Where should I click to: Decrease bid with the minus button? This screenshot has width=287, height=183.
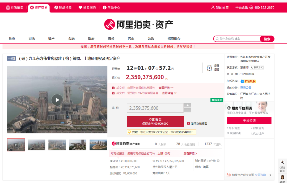coord(187,110)
